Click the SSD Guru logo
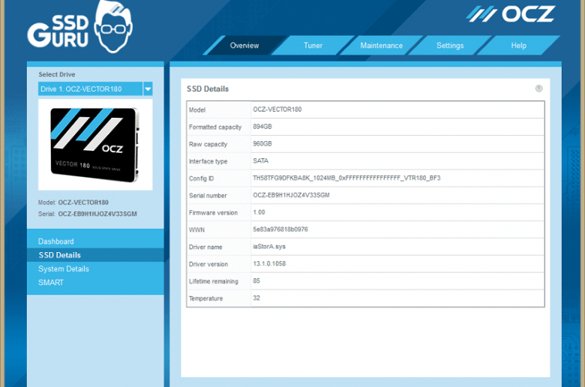This screenshot has height=387, width=585. (79, 28)
